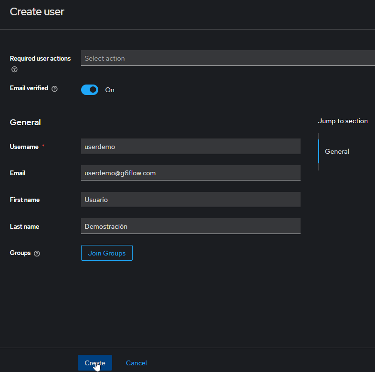375x372 pixels.
Task: Click the Create user page heading
Action: pos(37,12)
